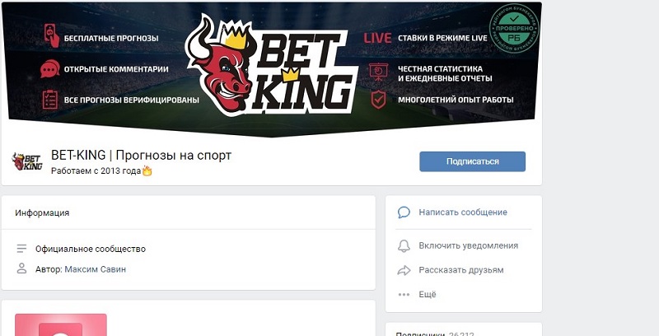Click the person icon next to Автор
The image size is (659, 336).
[x=22, y=268]
